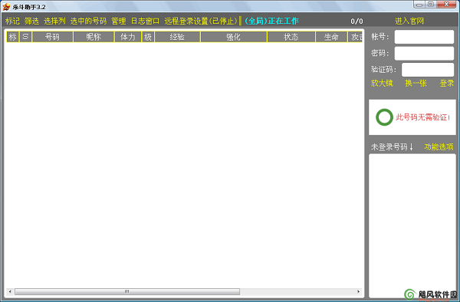The image size is (460, 302).
Task: Click the horizontal scrollbar right arrow
Action: pyautogui.click(x=358, y=291)
